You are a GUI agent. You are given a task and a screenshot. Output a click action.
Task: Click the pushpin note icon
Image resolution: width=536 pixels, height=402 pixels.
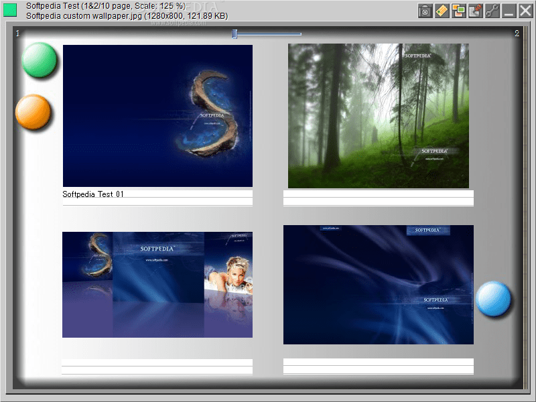pos(476,11)
